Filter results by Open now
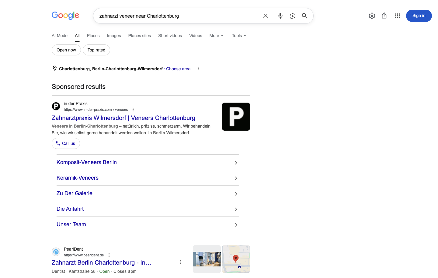Screen dimensions: 438x278 [x=66, y=50]
